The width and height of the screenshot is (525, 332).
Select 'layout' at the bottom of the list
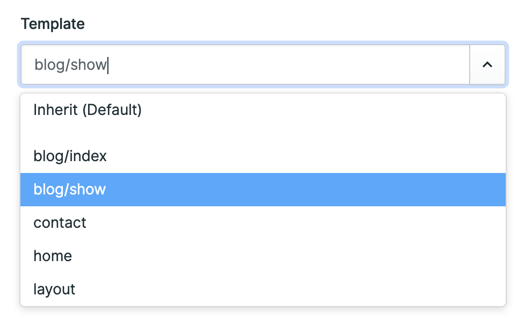click(x=54, y=290)
